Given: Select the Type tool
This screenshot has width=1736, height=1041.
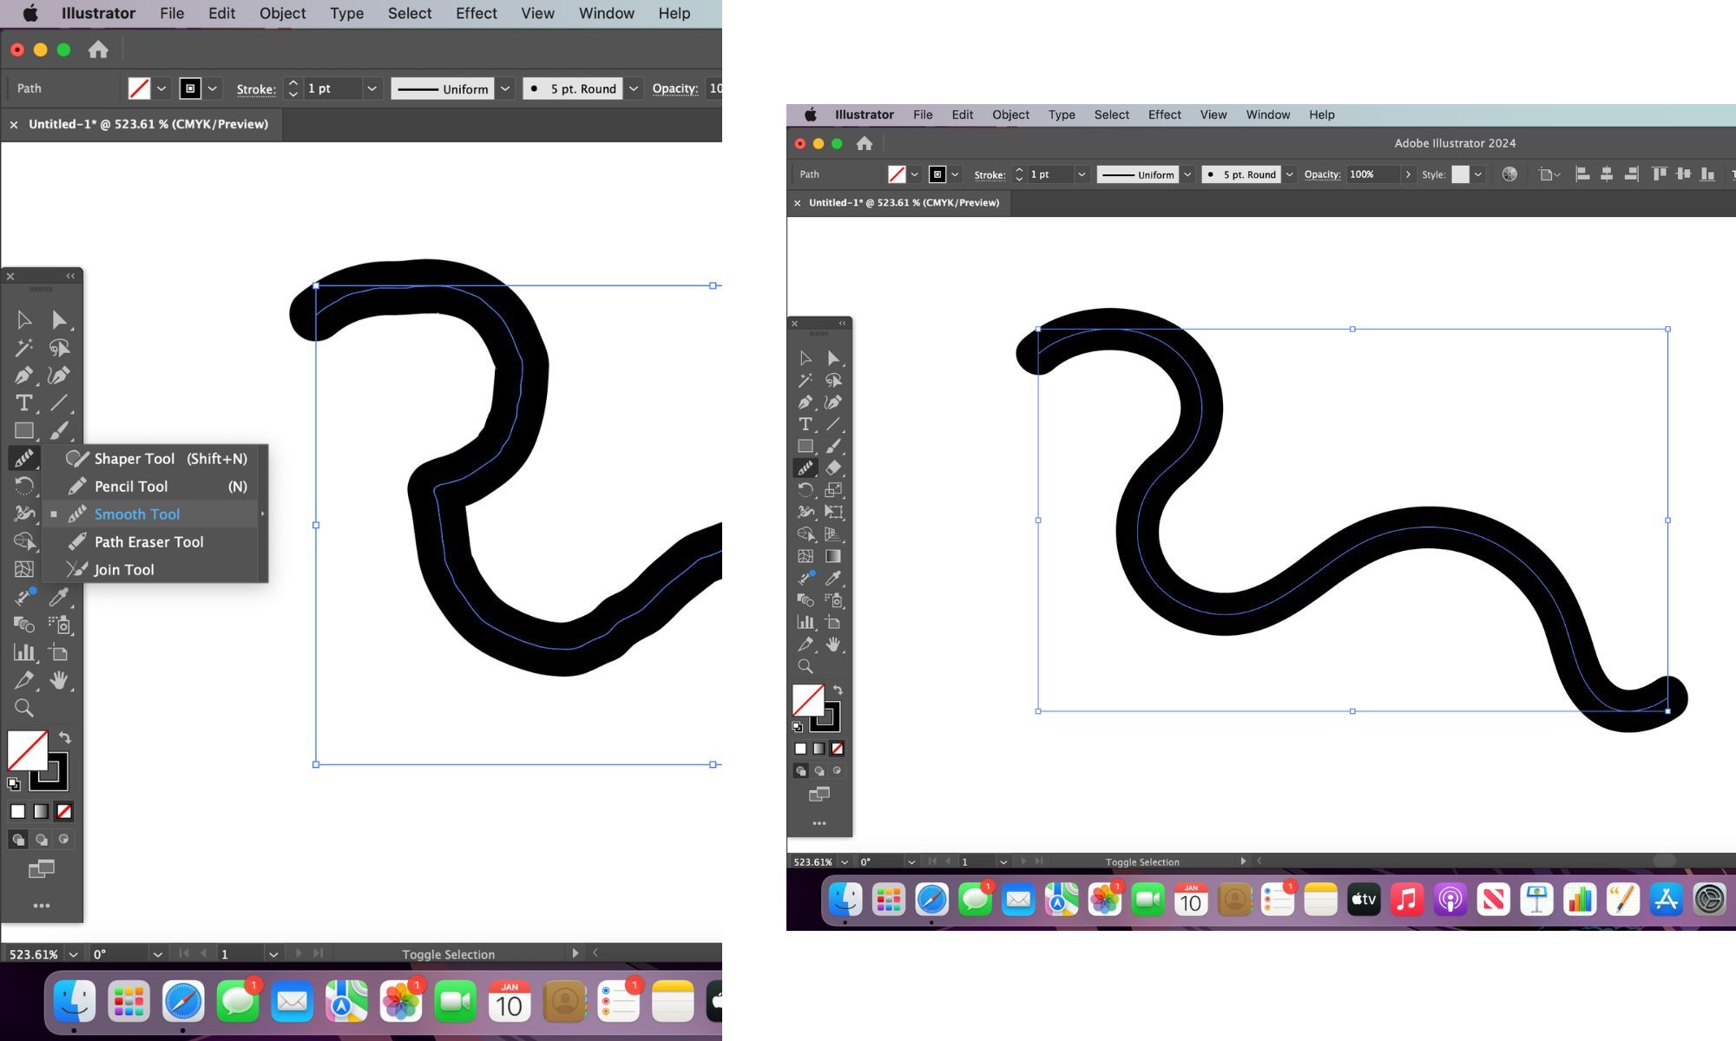Looking at the screenshot, I should pos(24,403).
